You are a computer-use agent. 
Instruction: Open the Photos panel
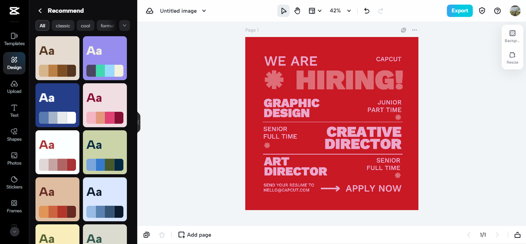point(14,158)
